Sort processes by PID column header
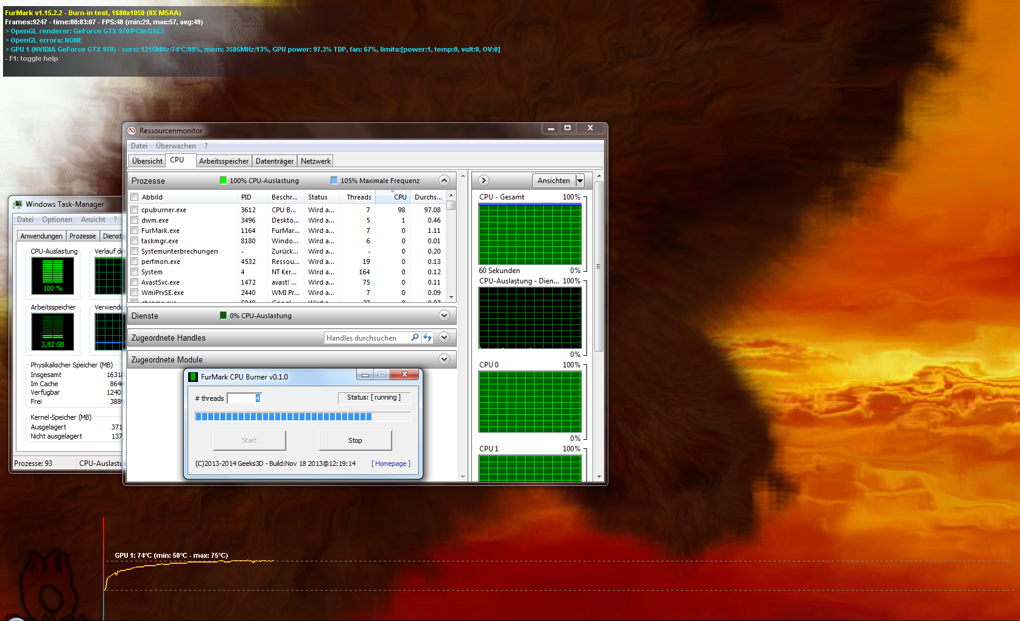Viewport: 1020px width, 621px height. click(x=252, y=197)
